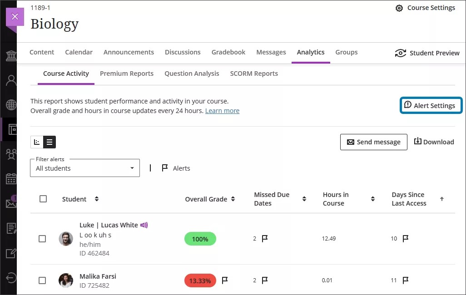Open Course Settings via the gear icon
This screenshot has height=295, width=466.
tap(399, 8)
